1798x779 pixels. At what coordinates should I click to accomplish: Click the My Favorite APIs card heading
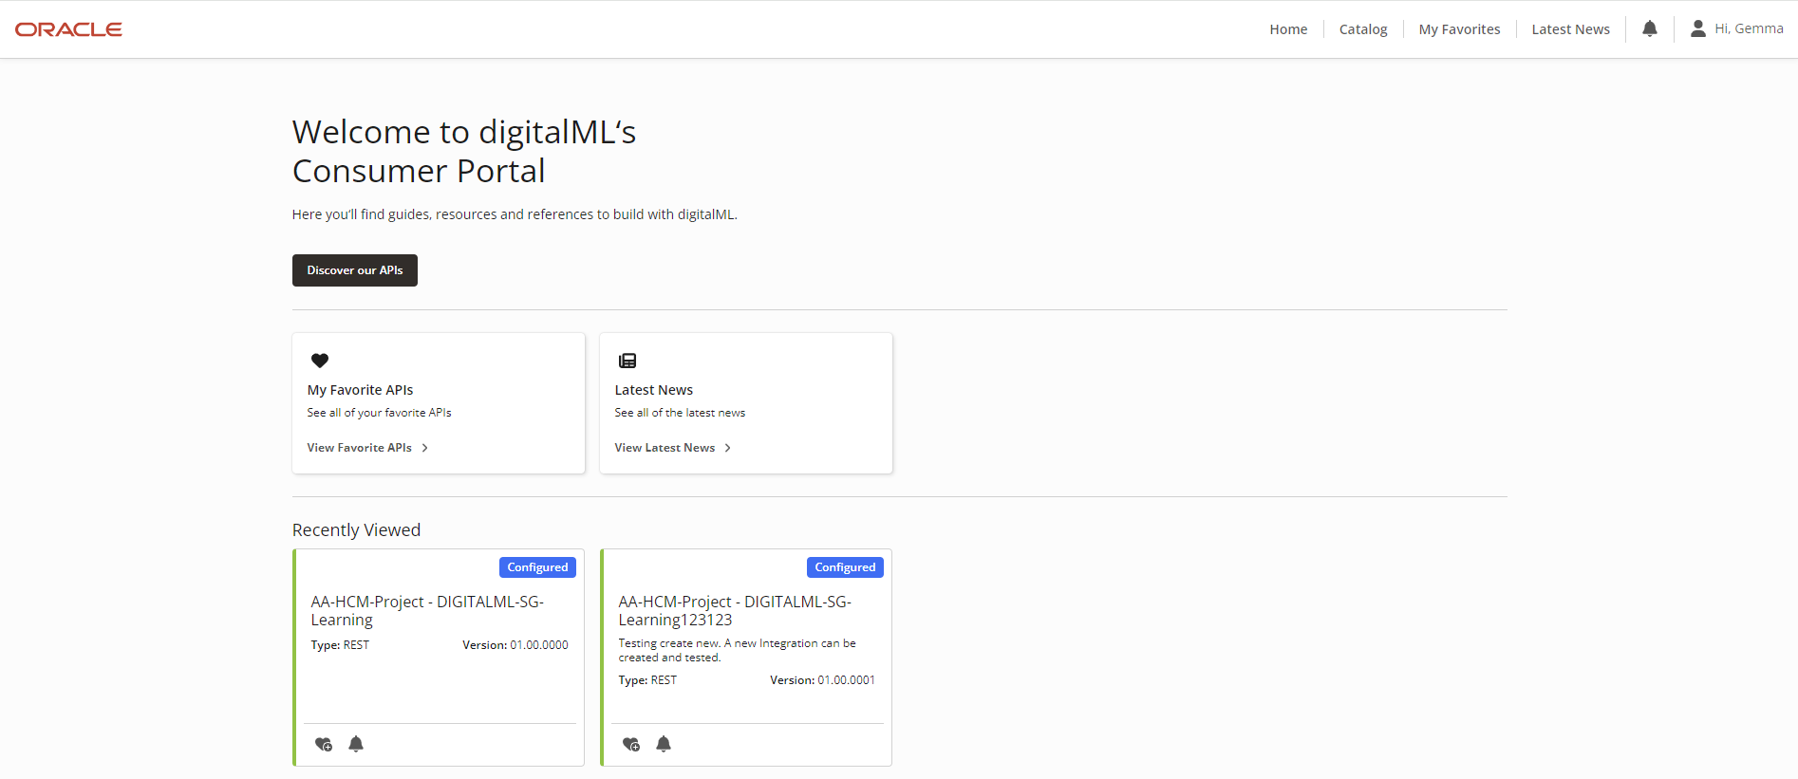(x=360, y=390)
